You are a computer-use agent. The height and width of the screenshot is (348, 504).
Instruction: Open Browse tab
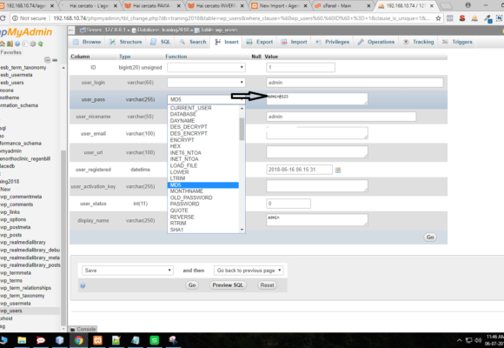(87, 42)
